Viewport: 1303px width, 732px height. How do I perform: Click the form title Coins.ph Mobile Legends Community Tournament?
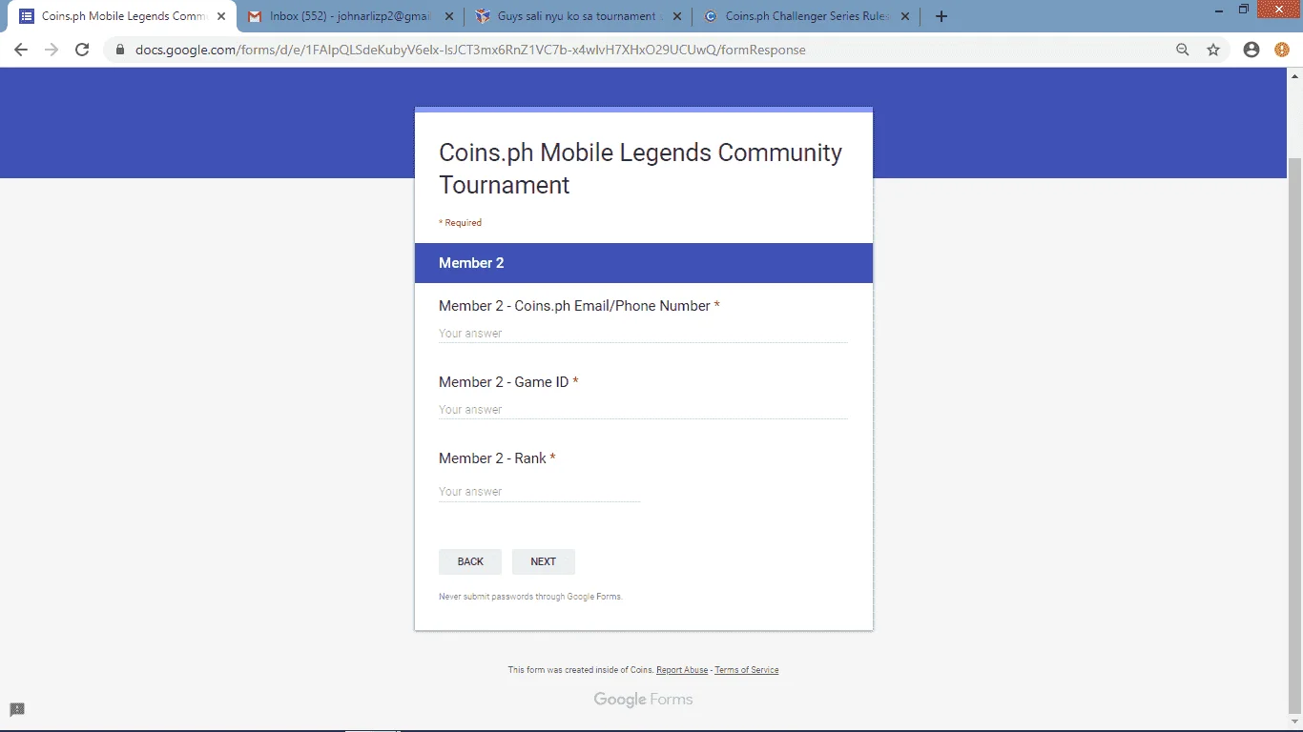[x=640, y=169]
